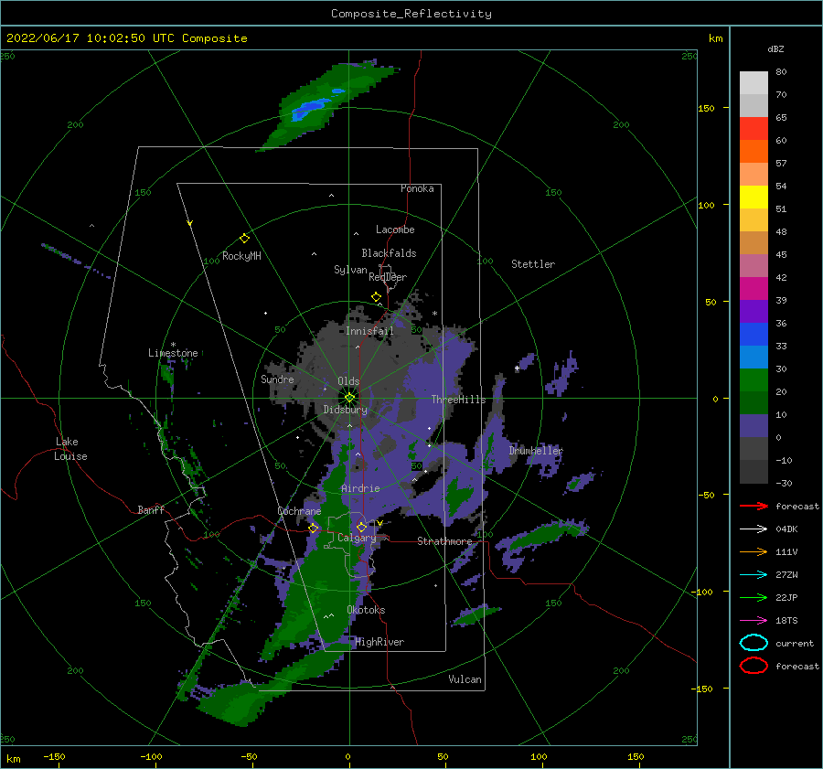823x769 pixels.
Task: Click the Drumheller label
Action: coord(536,451)
